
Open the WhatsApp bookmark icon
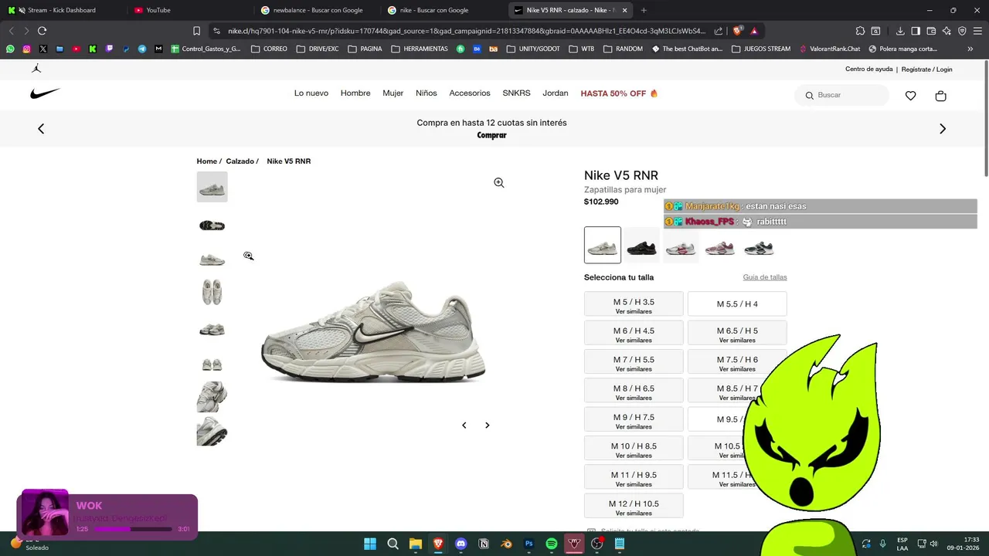coord(10,49)
